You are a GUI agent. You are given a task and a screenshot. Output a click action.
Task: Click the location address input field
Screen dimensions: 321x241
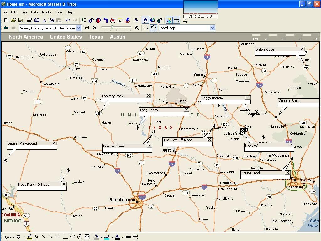click(48, 28)
